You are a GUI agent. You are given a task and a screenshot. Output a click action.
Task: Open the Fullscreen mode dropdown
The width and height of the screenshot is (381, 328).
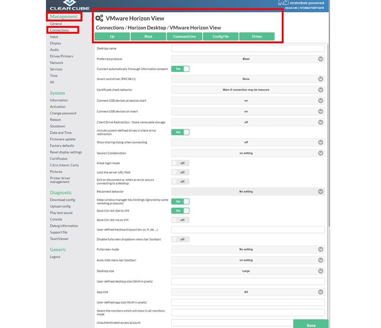pyautogui.click(x=248, y=250)
